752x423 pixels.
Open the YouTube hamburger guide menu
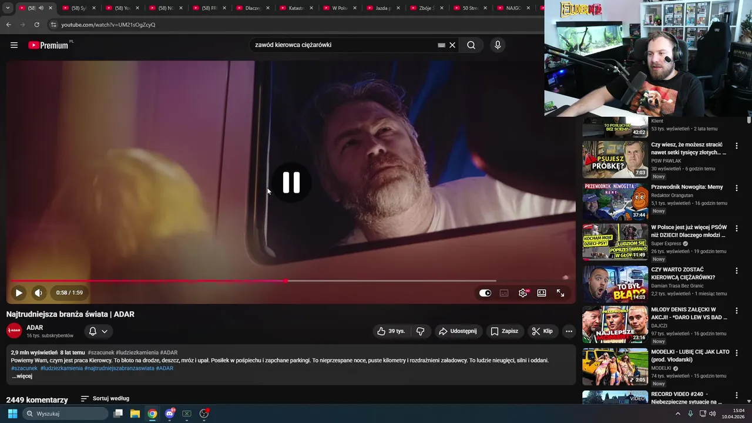(14, 45)
